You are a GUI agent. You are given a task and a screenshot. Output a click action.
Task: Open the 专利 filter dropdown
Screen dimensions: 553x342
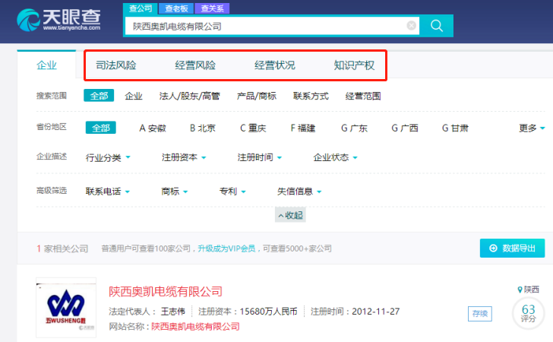232,192
